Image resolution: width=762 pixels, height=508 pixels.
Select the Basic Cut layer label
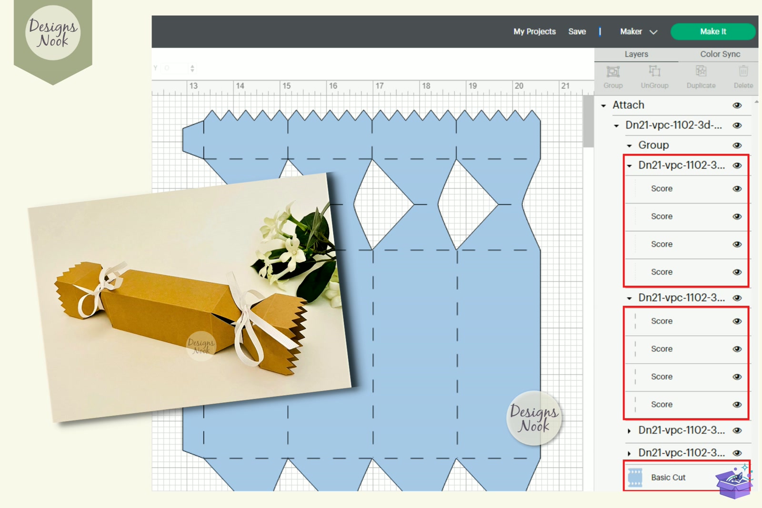pos(668,478)
